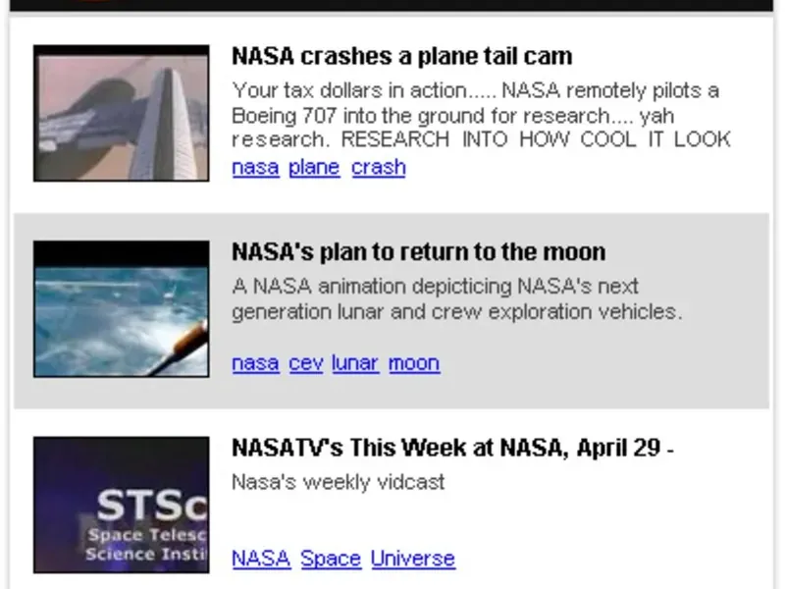Open 'NASA crashes a plane tail cam' title
The height and width of the screenshot is (589, 785).
point(402,56)
